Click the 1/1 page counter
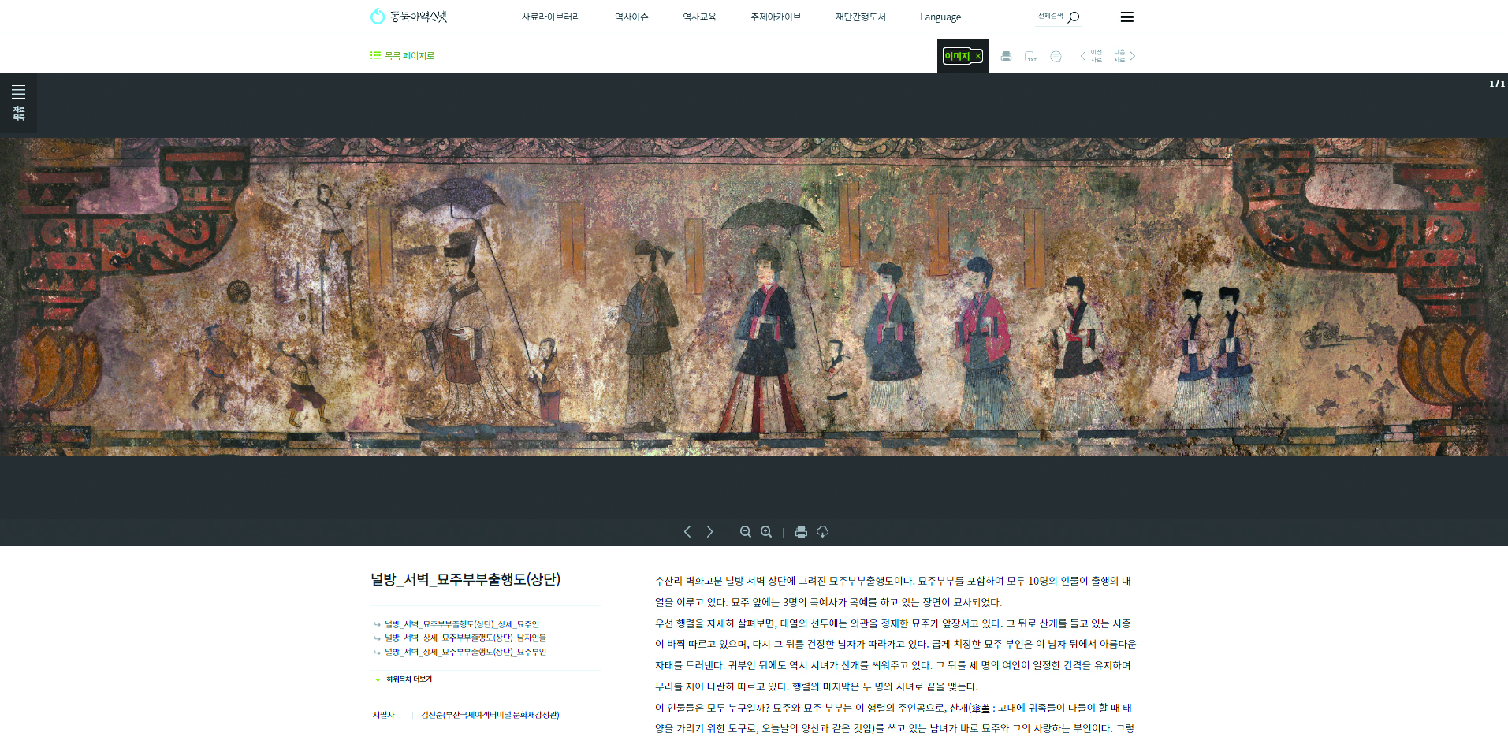Viewport: 1508px width, 744px height. coord(1496,84)
